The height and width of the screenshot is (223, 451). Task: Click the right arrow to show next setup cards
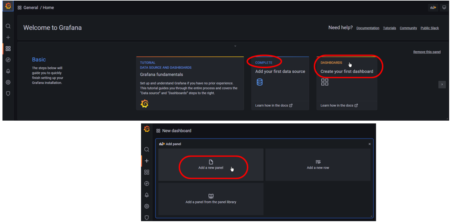tap(442, 84)
